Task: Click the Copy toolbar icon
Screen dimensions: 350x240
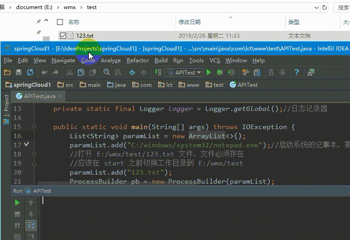Action: (x=81, y=72)
